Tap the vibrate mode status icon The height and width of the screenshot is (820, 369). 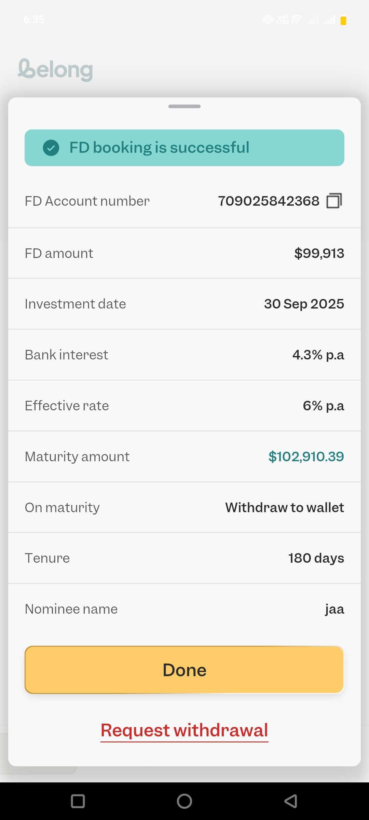tap(268, 20)
